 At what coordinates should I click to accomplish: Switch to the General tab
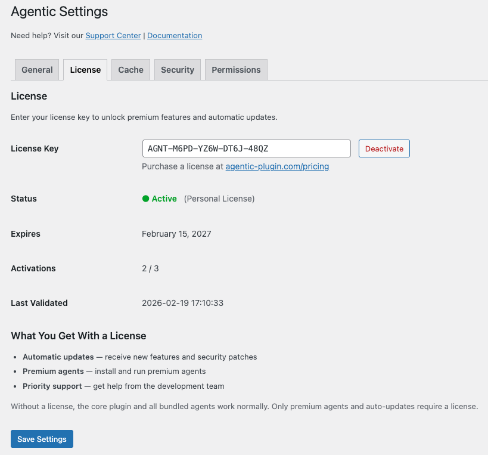[36, 69]
